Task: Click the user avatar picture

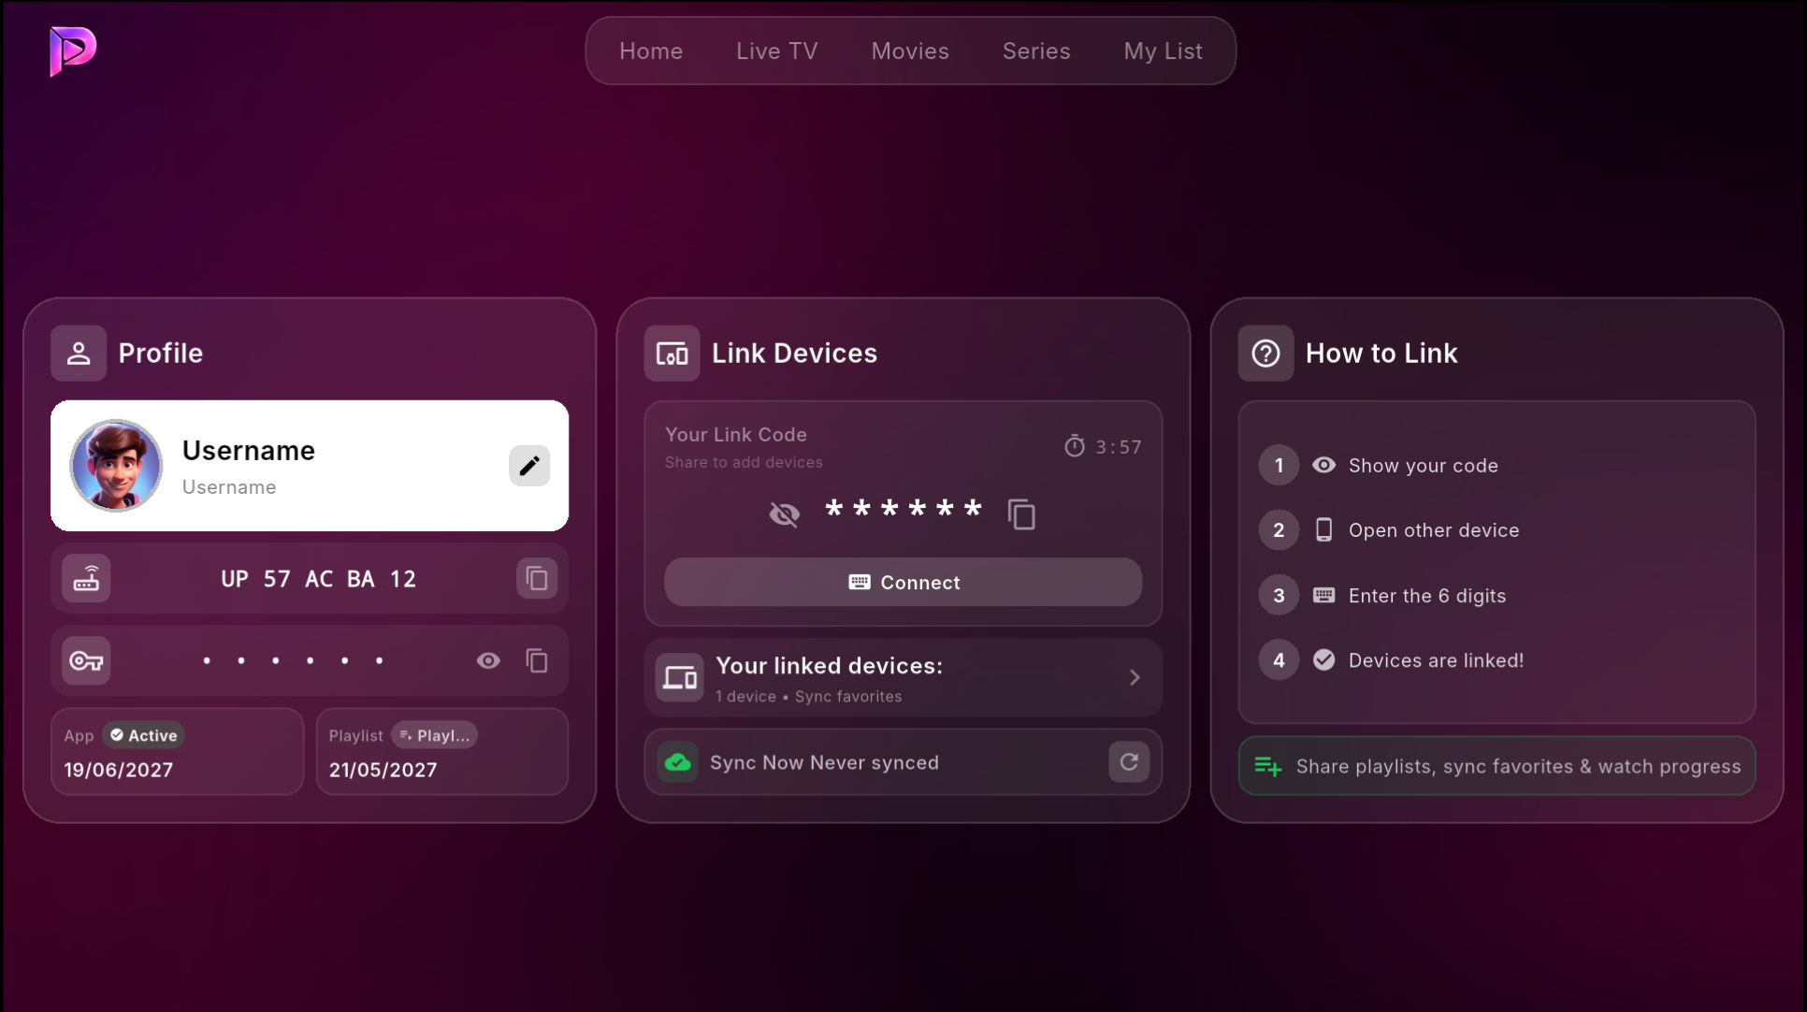Action: [116, 466]
